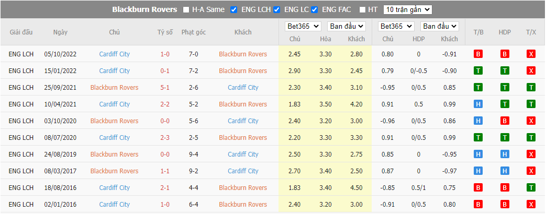
Task: Click the corner count 7-0
Action: click(x=194, y=54)
